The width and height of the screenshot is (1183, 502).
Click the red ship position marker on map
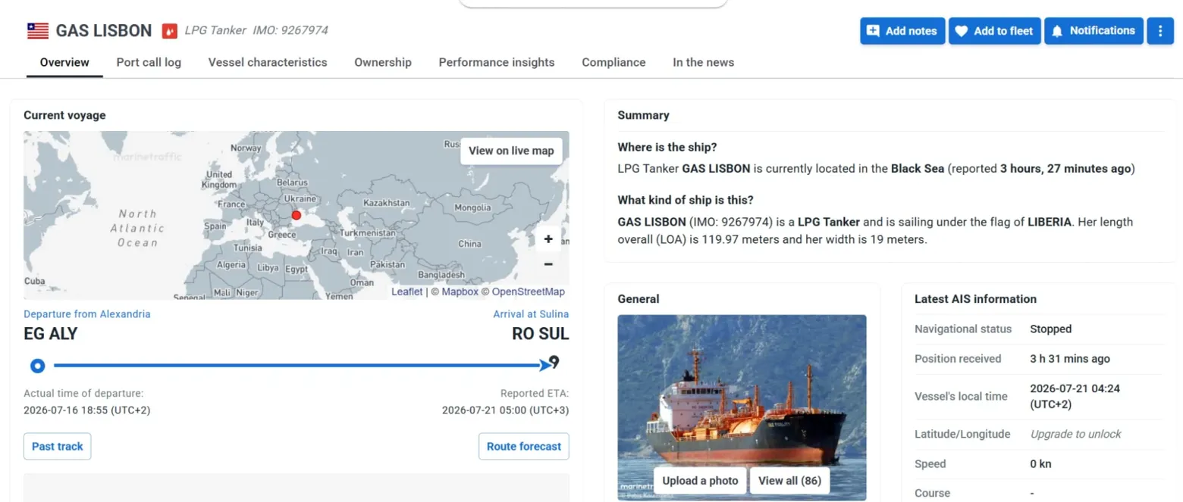(x=297, y=216)
